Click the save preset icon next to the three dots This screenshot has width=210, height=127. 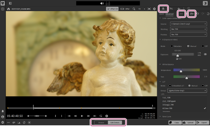[192, 14]
